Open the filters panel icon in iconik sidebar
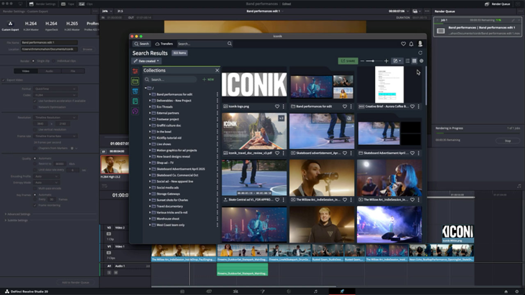This screenshot has width=525, height=295. tap(135, 71)
